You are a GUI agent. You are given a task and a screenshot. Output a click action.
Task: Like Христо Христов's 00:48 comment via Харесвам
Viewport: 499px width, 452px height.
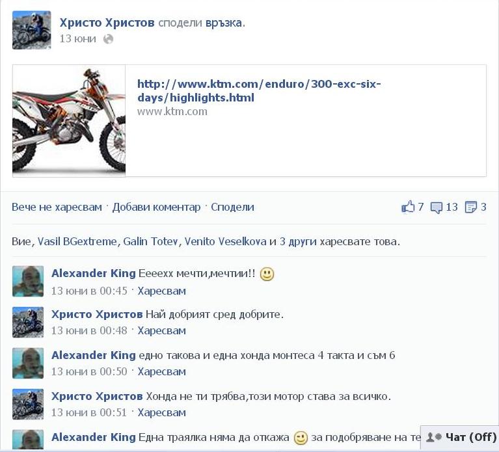[x=161, y=330]
